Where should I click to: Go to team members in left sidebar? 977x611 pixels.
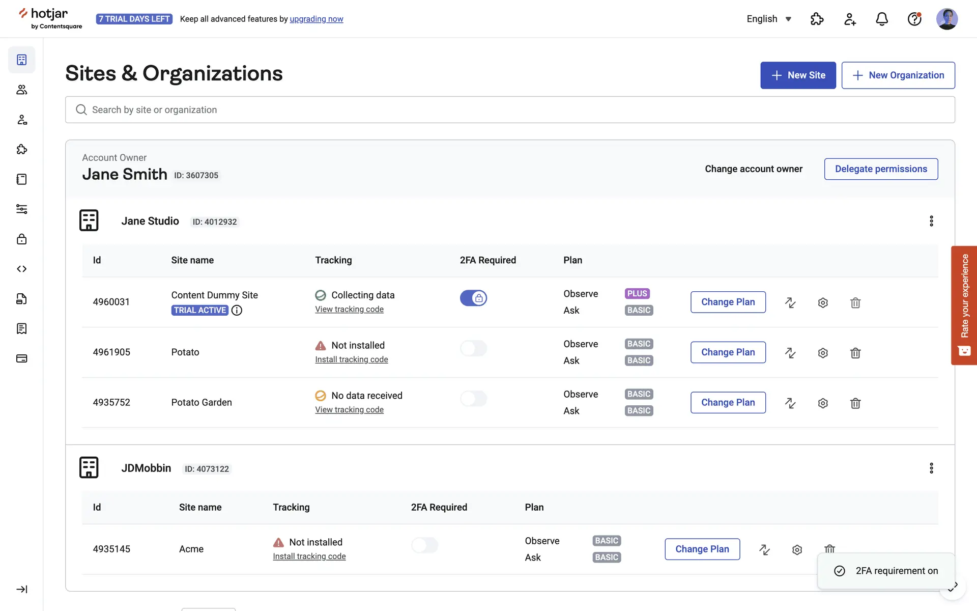point(22,90)
